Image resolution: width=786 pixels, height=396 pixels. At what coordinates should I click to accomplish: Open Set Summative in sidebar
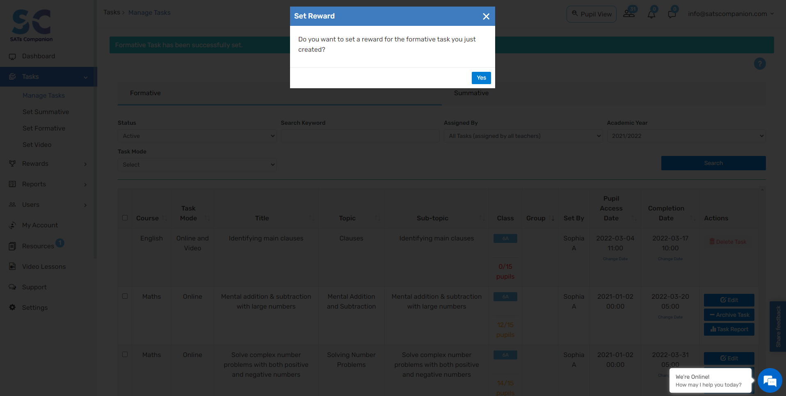(x=46, y=112)
